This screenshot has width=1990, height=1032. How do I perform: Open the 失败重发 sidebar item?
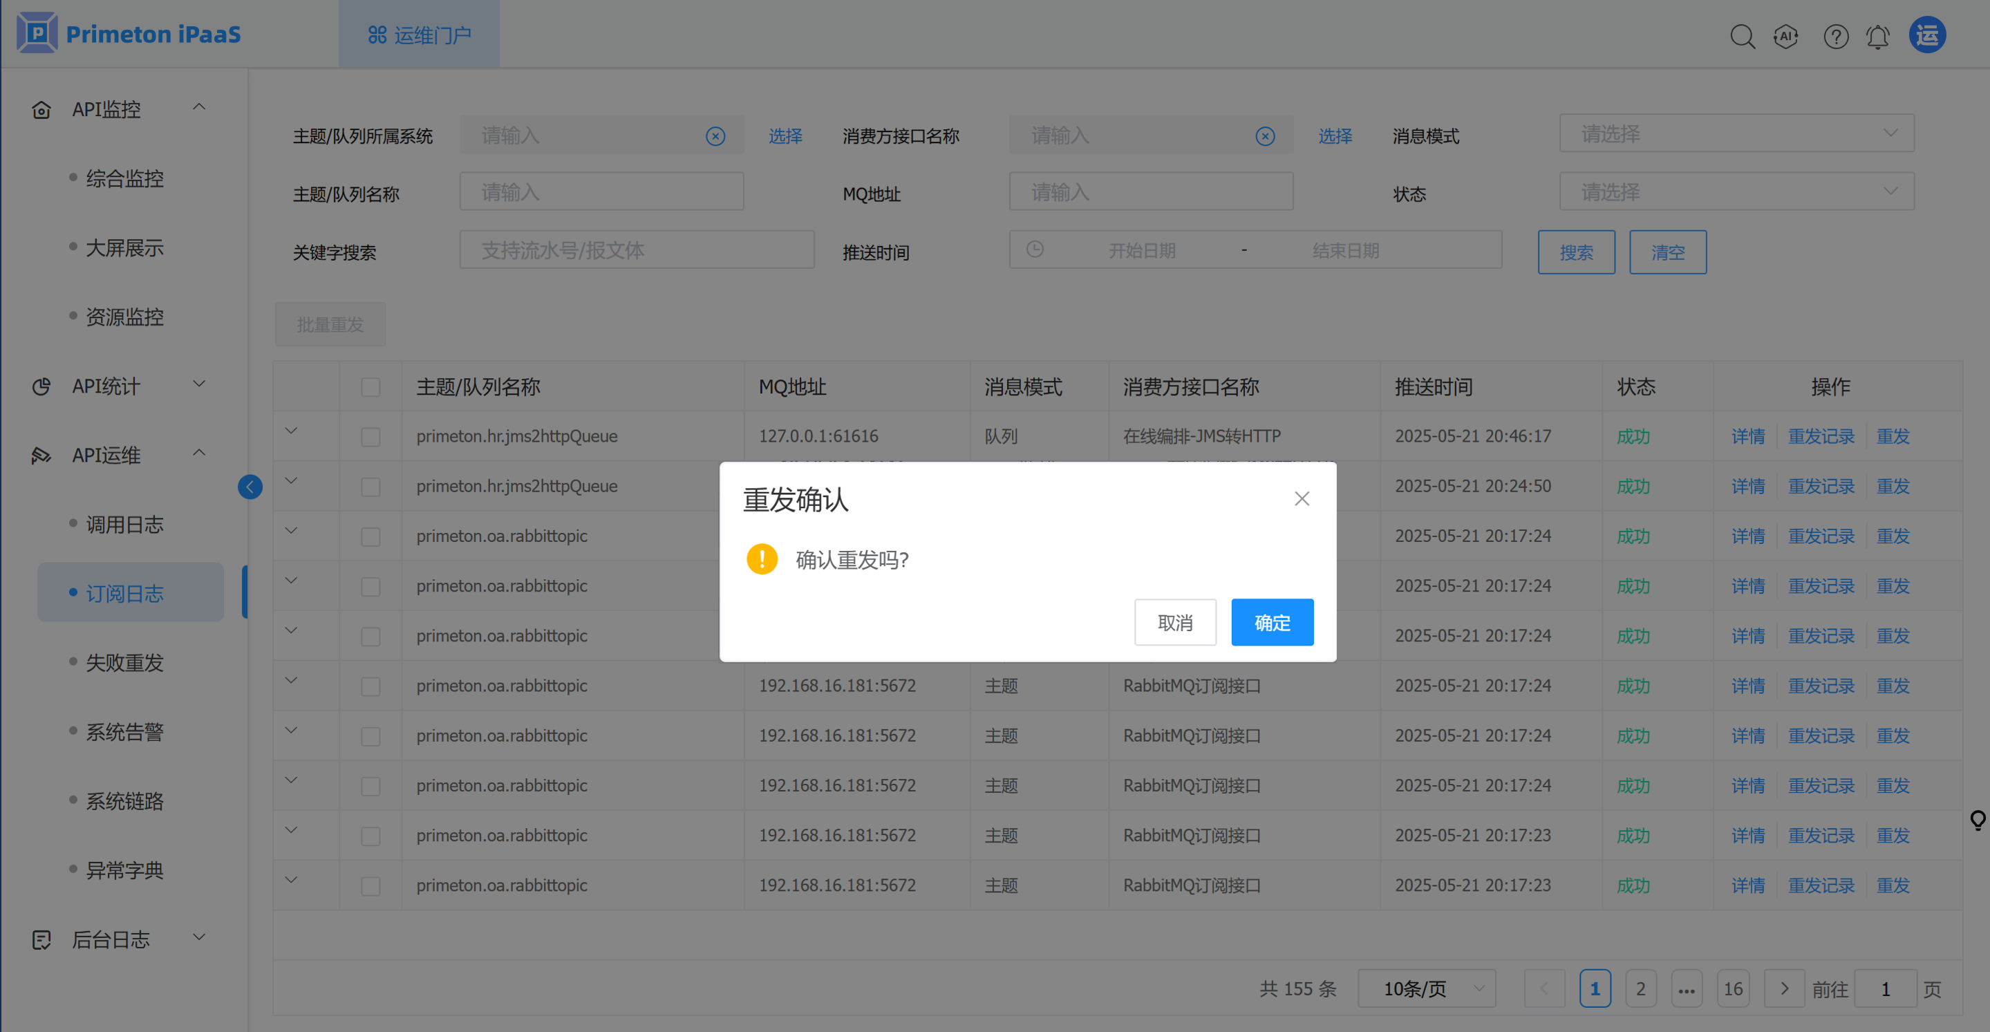coord(124,663)
